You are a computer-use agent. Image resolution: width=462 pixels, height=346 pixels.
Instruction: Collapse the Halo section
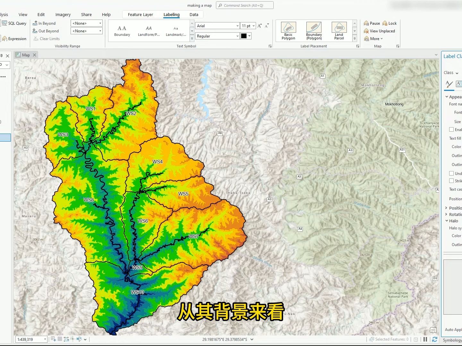click(446, 221)
